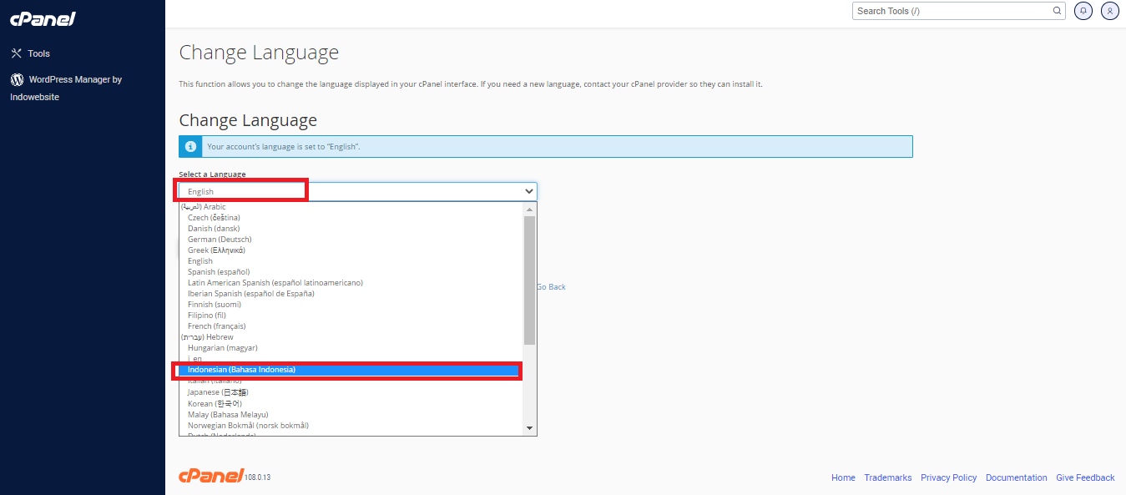Collapse the Select a Language dropdown

[x=528, y=191]
